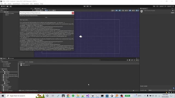Click the Pause button in the toolbar

tap(87, 6)
